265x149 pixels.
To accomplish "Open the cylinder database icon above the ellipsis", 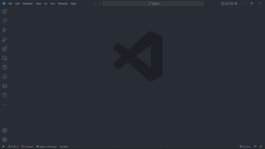I will (4, 95).
